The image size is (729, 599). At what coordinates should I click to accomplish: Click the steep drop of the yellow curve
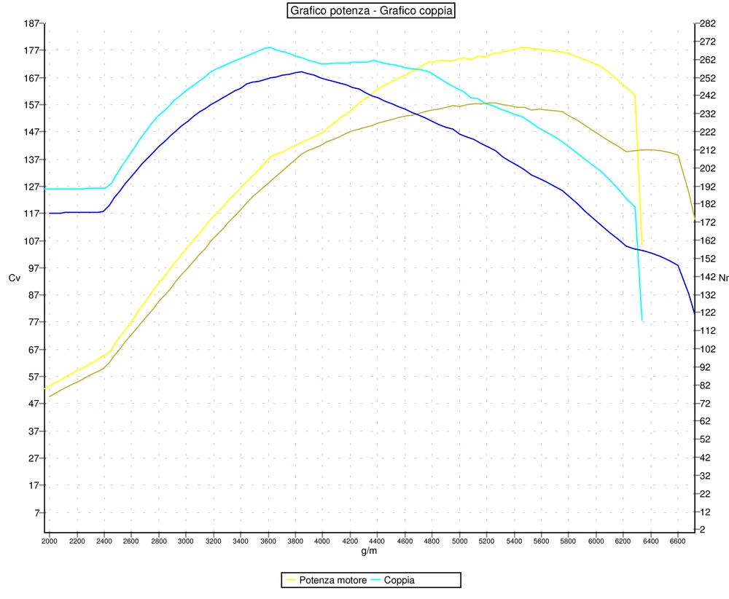click(639, 168)
